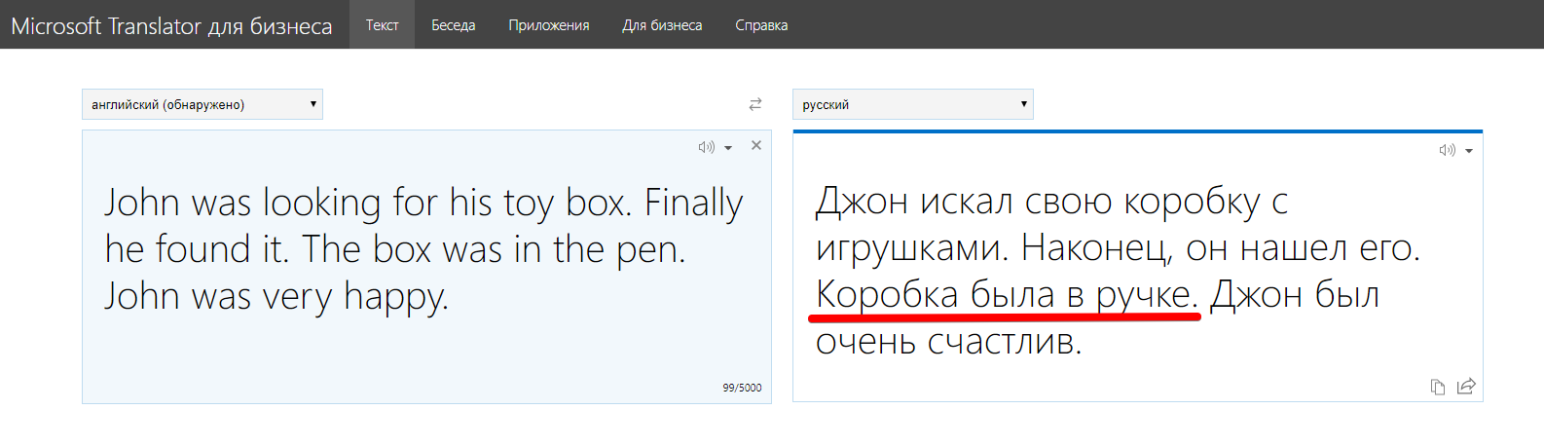Viewport: 1544px width, 447px height.
Task: Open the английский (обнаружено) language dropdown
Action: click(x=202, y=104)
